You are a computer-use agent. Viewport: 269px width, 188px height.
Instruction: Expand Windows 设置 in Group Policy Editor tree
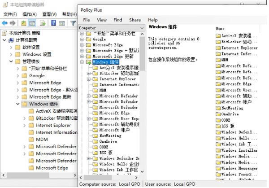[11, 54]
